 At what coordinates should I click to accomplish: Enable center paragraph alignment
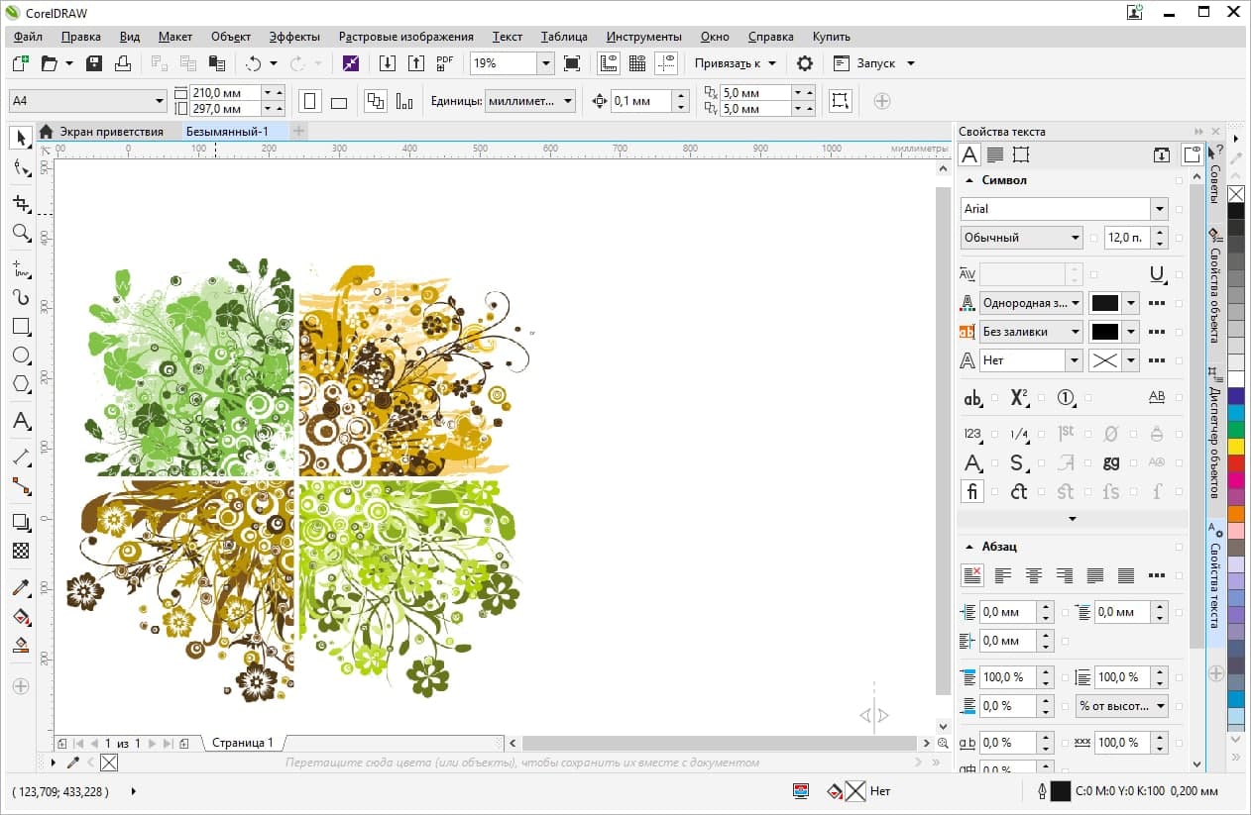(1034, 575)
